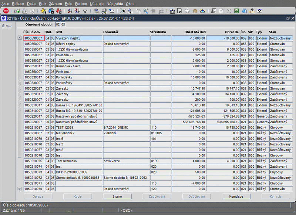Click the filter funnel icon
Screen dimensions: 296x215
tap(85, 11)
